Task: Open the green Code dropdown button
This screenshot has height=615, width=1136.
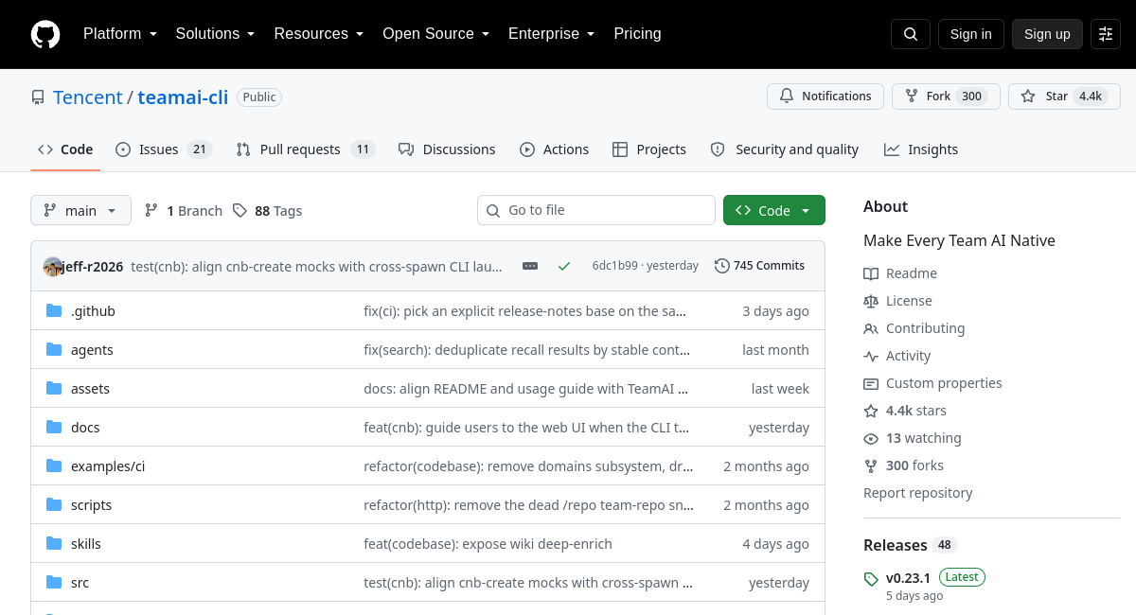Action: pos(774,210)
